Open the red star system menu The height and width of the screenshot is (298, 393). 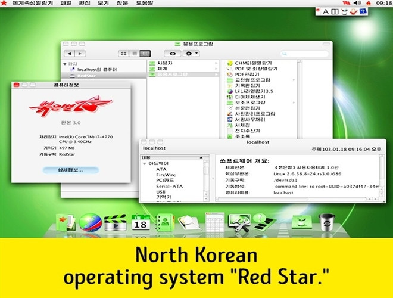click(5, 4)
